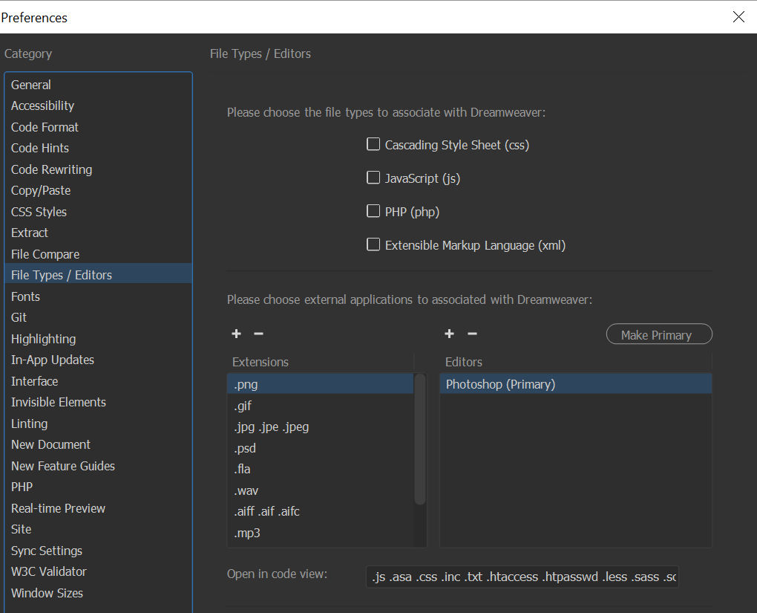Click the Extensions list scrollbar

point(420,461)
